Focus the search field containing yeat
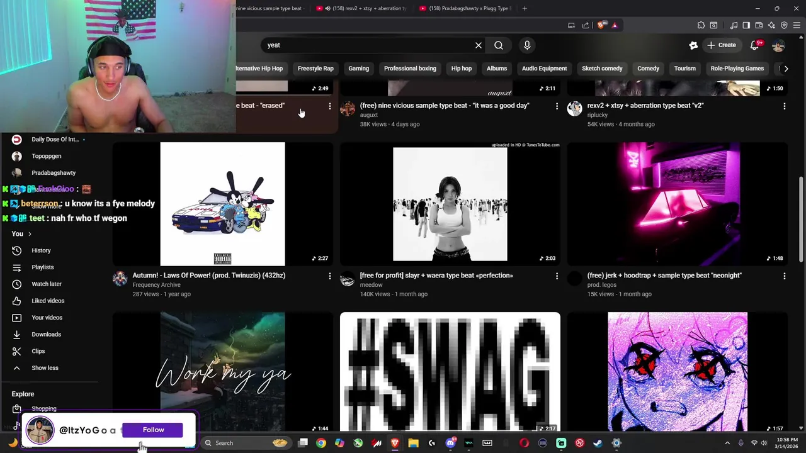The width and height of the screenshot is (806, 453). (368, 45)
